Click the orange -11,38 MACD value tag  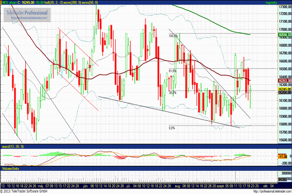click(283, 157)
